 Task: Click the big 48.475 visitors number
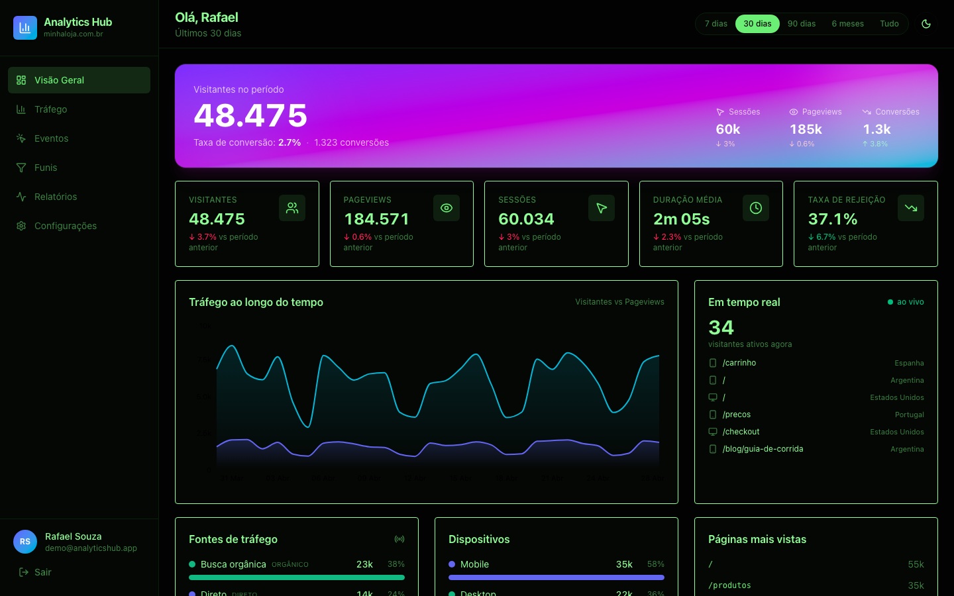[x=250, y=115]
